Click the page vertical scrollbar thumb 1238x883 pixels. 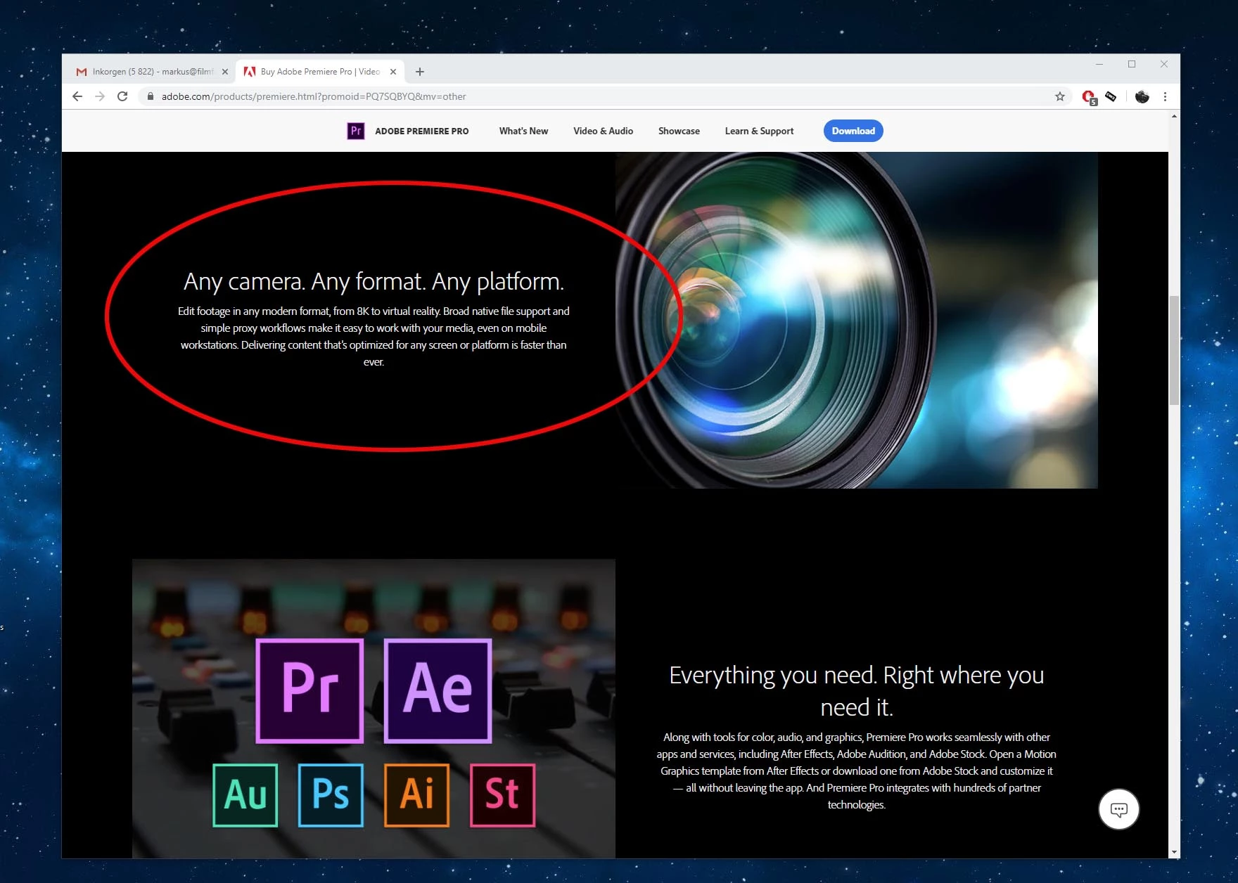coord(1174,350)
